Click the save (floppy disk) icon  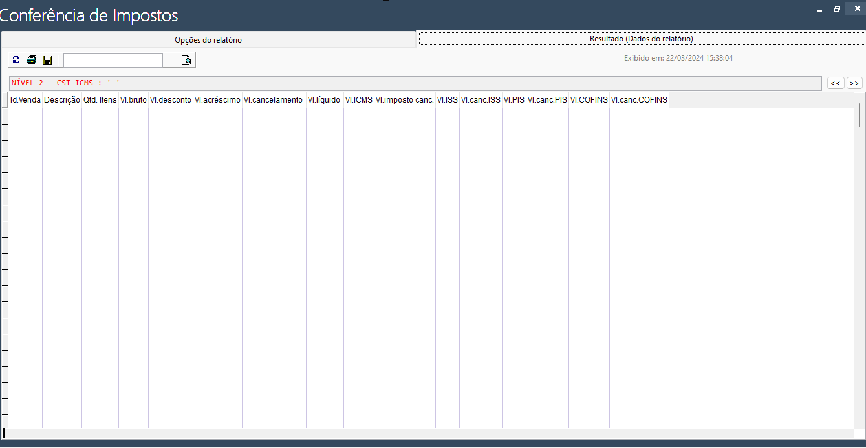pos(47,60)
